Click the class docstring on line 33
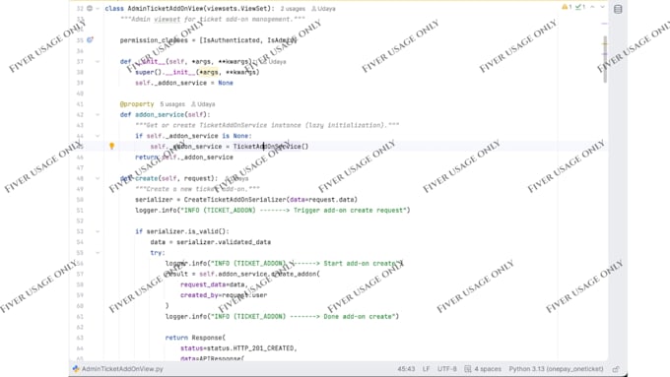The width and height of the screenshot is (670, 377). click(213, 20)
